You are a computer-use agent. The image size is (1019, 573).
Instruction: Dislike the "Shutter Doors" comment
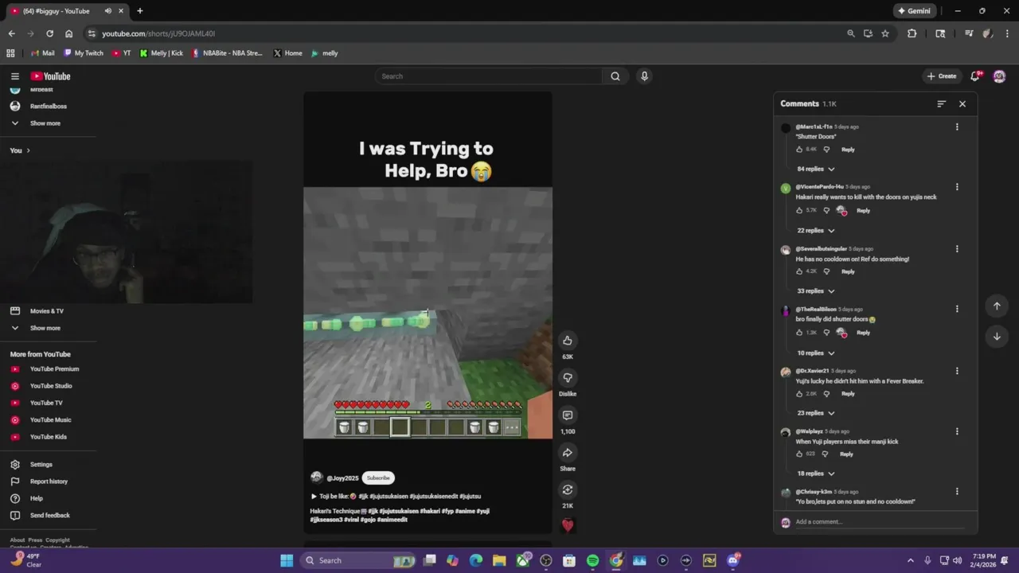pyautogui.click(x=826, y=150)
